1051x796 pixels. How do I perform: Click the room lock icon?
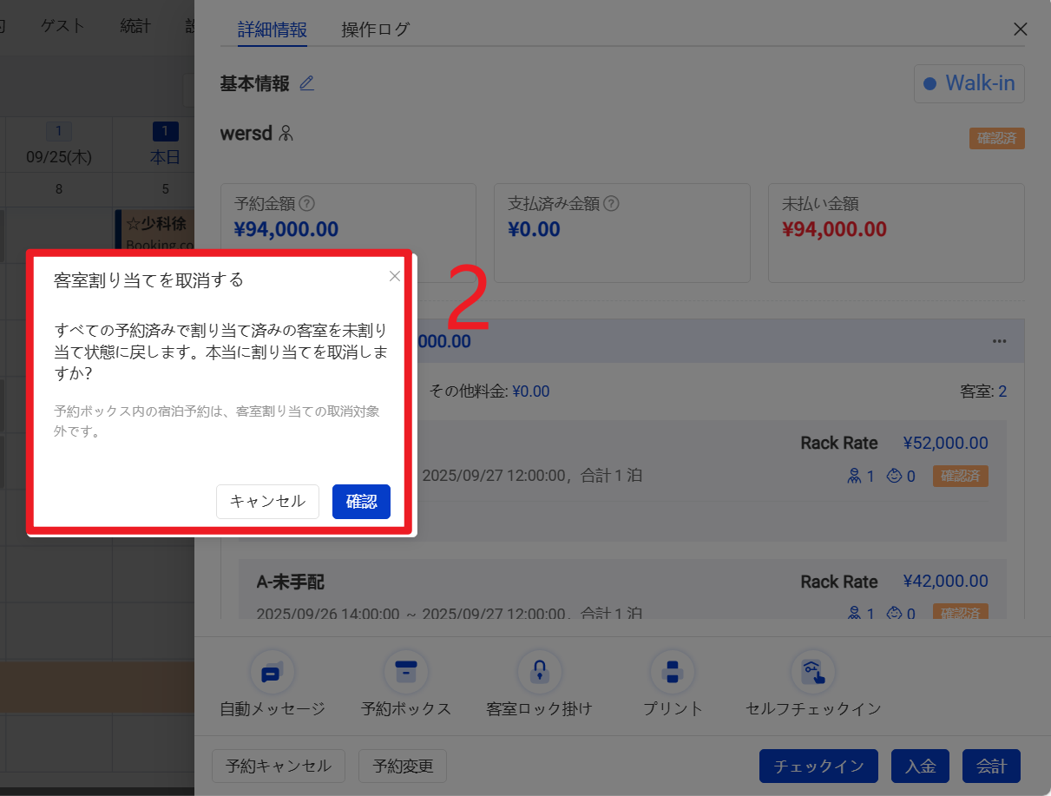539,673
